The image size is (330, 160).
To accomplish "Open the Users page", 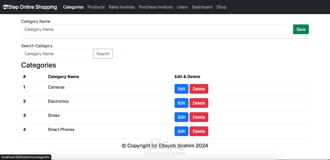I will pyautogui.click(x=182, y=7).
